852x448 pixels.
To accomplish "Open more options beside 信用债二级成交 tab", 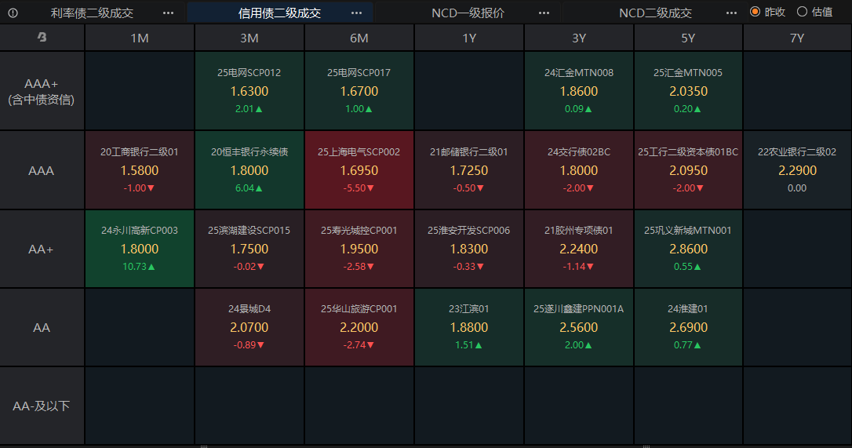I will click(x=357, y=13).
